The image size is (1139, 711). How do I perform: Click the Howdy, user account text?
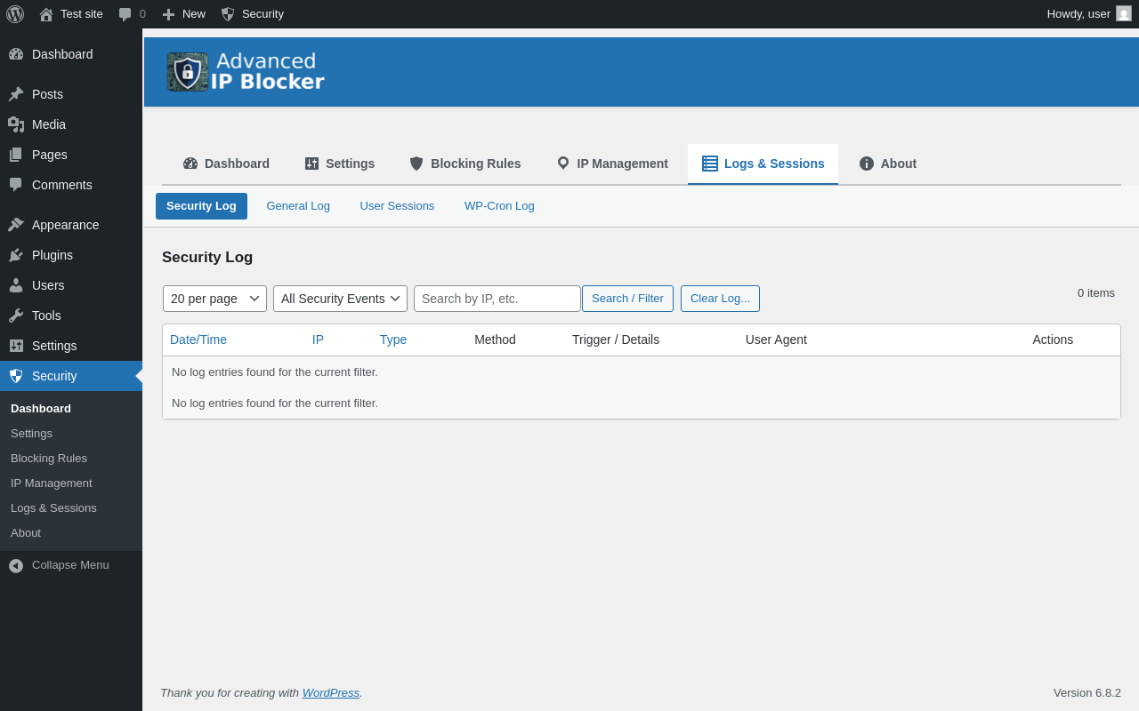tap(1078, 14)
